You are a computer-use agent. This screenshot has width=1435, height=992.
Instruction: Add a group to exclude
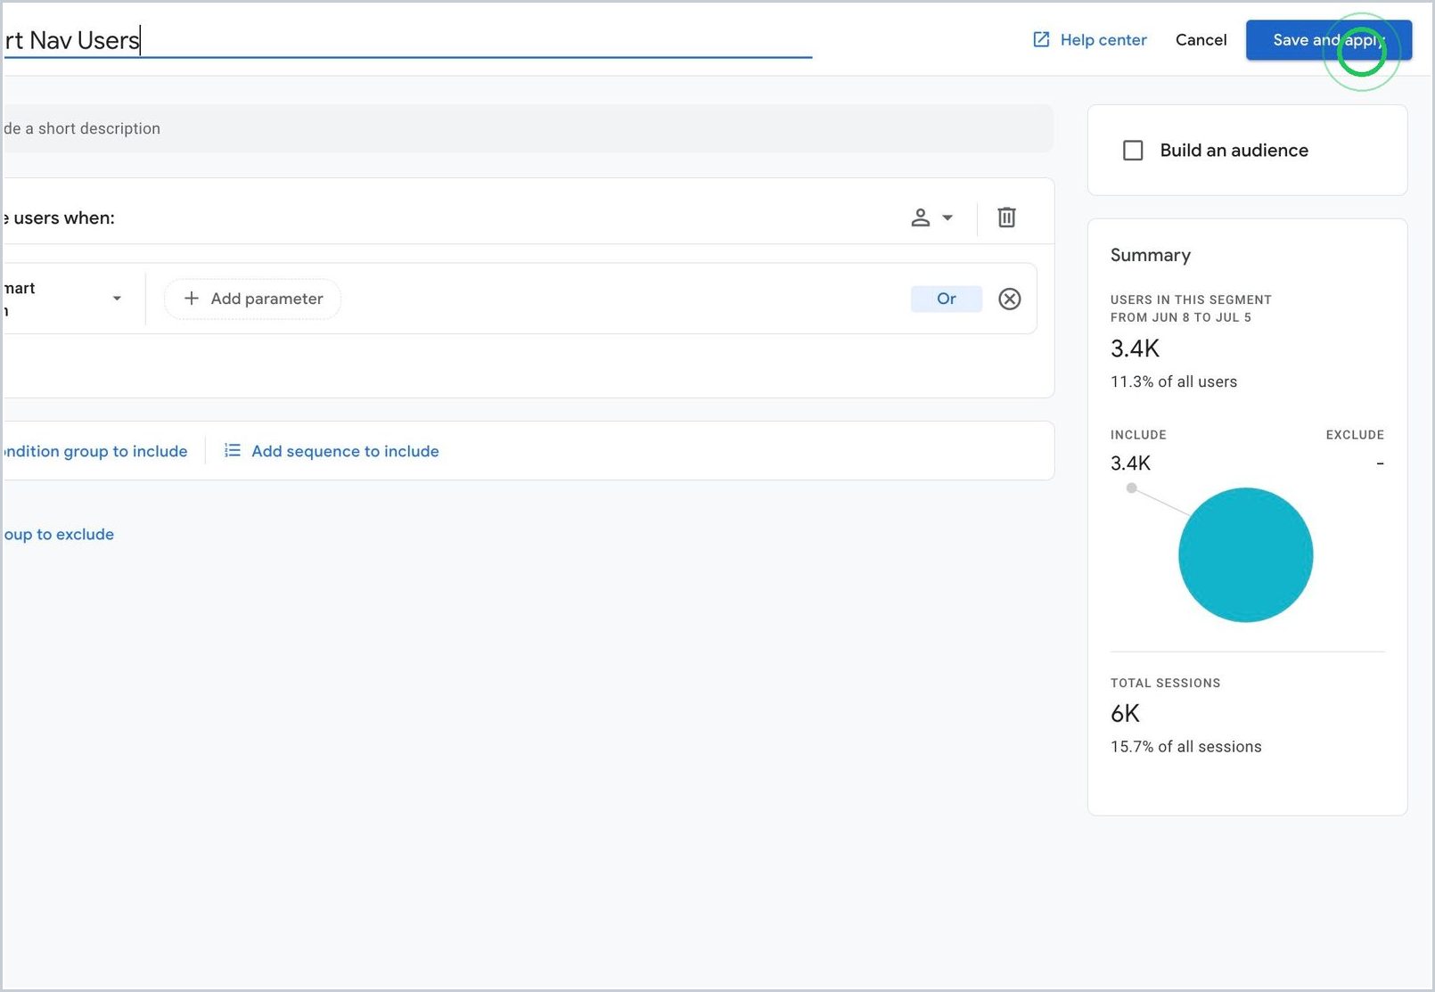click(58, 535)
